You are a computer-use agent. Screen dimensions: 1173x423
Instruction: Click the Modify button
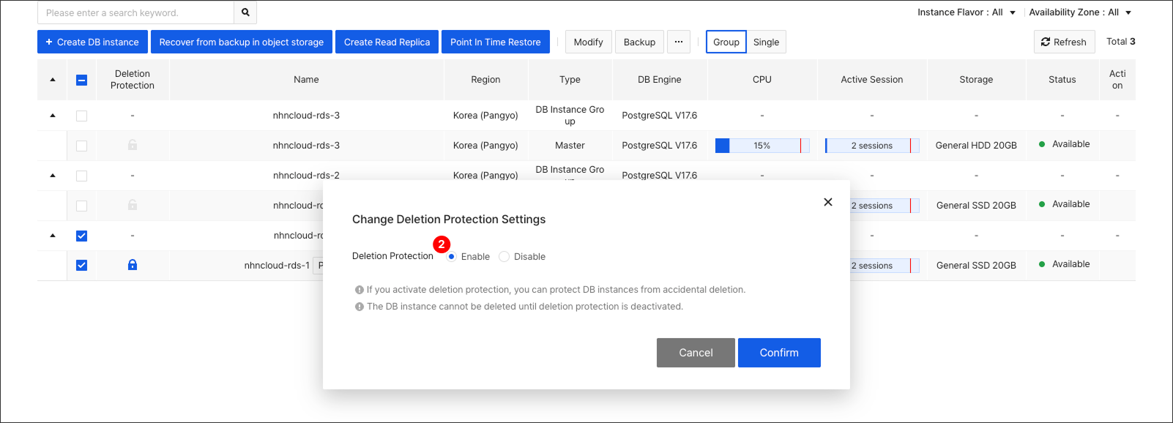coord(589,42)
